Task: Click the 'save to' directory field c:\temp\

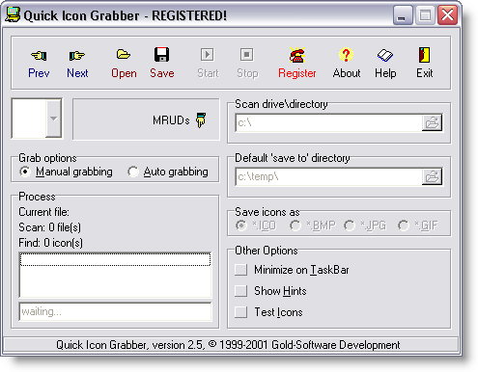Action: coord(328,176)
